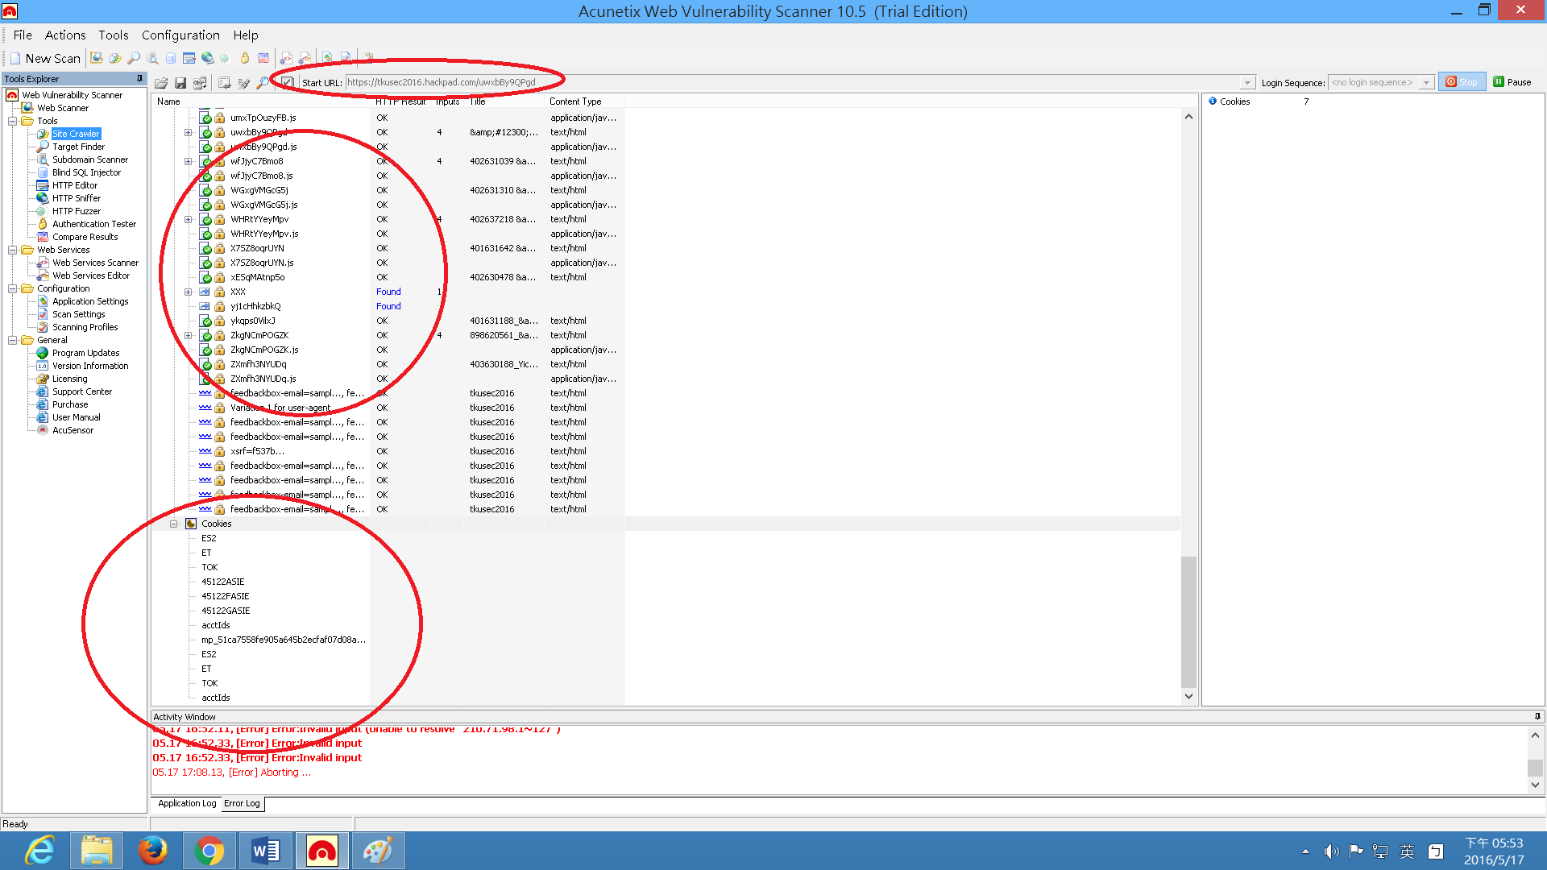This screenshot has width=1547, height=870.
Task: Click the volume icon in system tray
Action: pos(1331,851)
